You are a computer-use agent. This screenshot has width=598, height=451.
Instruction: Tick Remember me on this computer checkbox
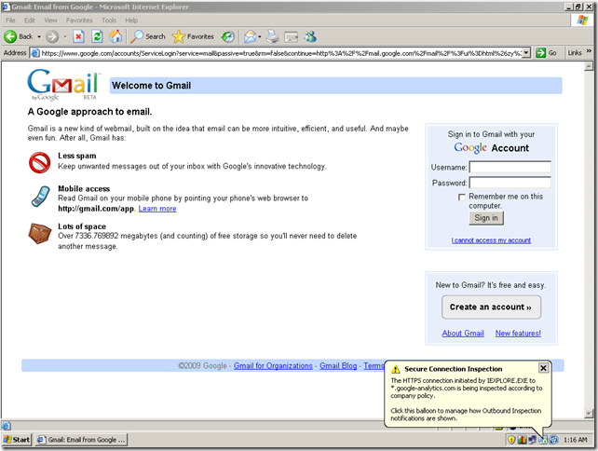tap(461, 197)
